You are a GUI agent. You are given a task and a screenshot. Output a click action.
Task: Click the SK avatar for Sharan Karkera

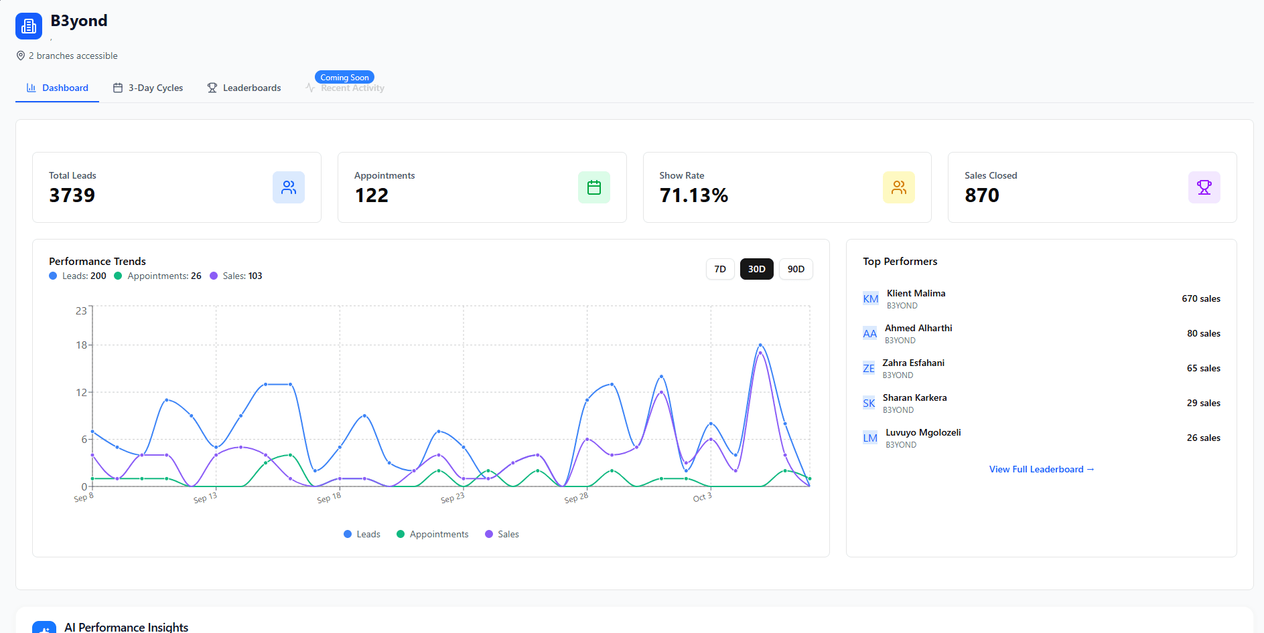click(869, 403)
